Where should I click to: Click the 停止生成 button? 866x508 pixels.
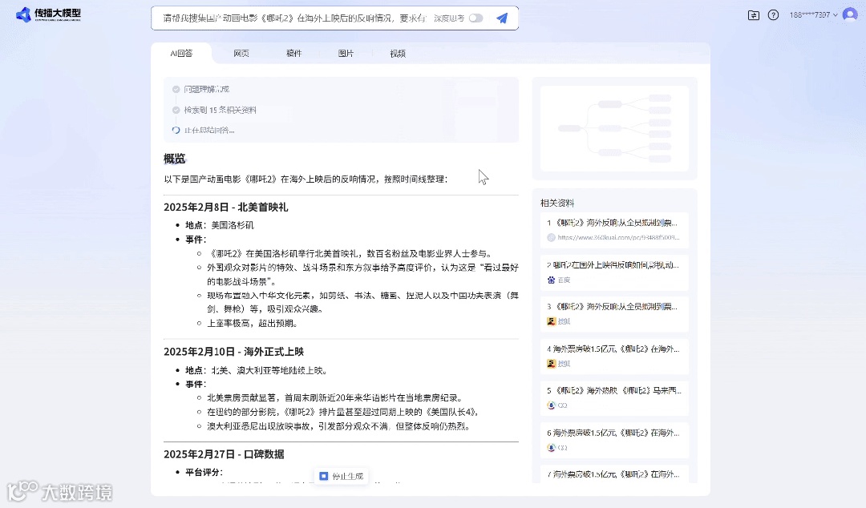(x=342, y=476)
